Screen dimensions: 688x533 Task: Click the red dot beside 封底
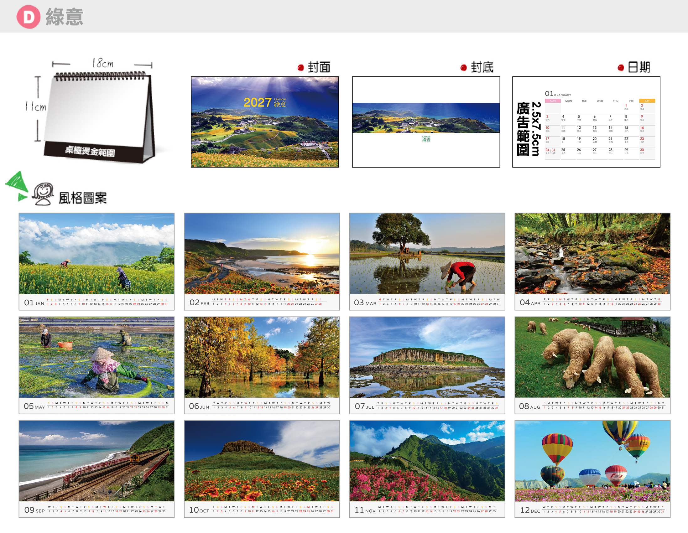coord(463,68)
